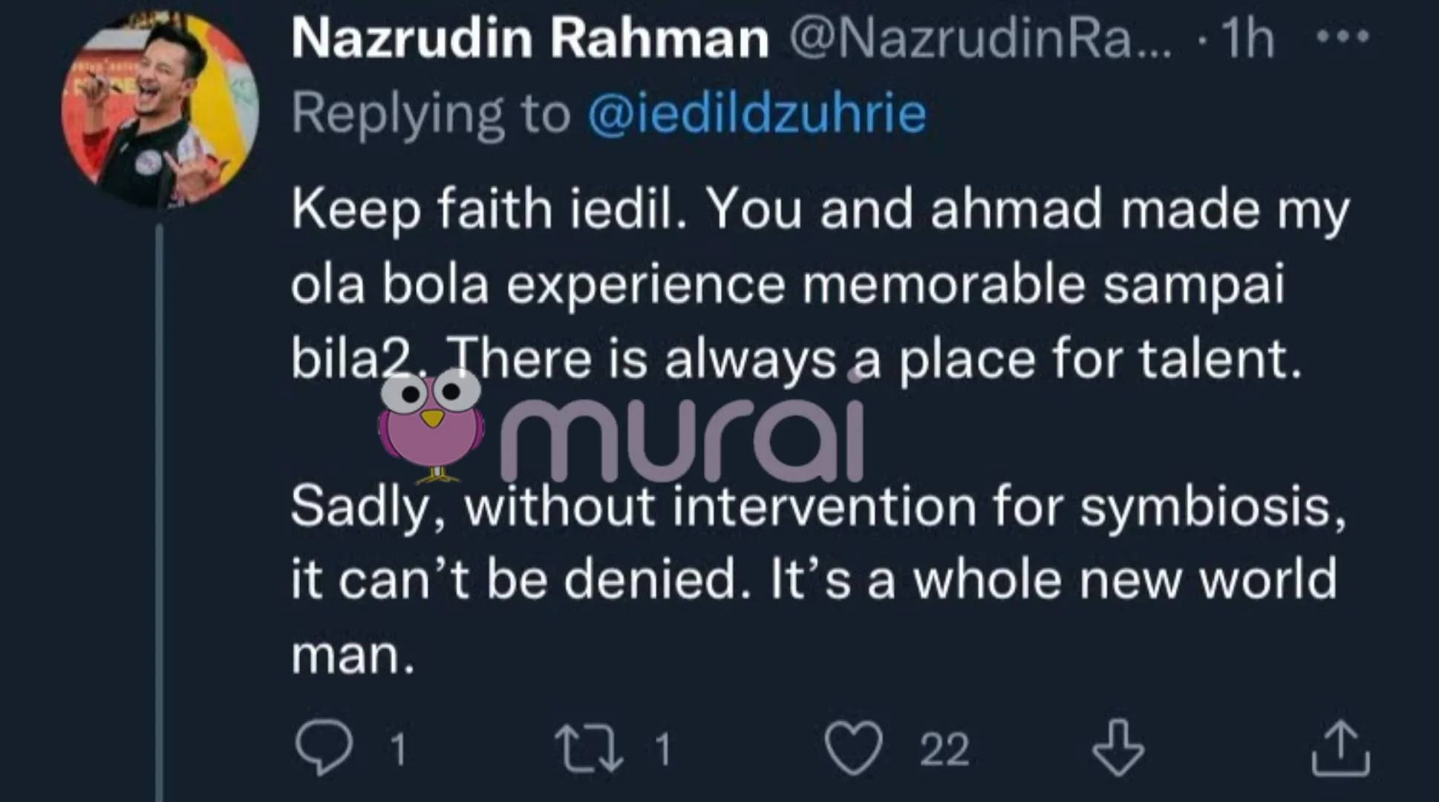
Task: Open the share icon on the tweet
Action: [x=1340, y=749]
